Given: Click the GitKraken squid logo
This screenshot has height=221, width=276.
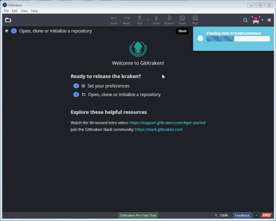Looking at the screenshot, I should tap(138, 49).
